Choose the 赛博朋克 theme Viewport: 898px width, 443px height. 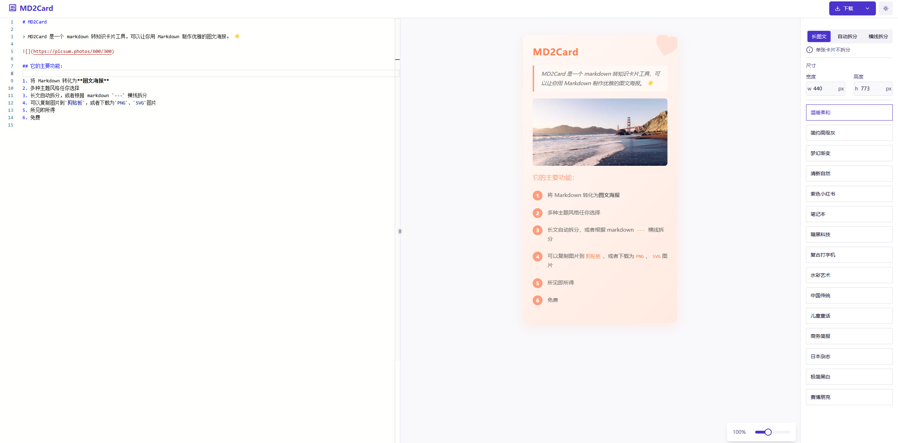click(x=849, y=397)
